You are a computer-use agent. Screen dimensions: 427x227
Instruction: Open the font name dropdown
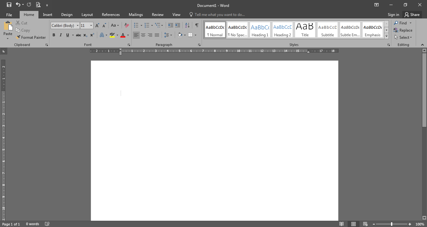[x=78, y=25]
